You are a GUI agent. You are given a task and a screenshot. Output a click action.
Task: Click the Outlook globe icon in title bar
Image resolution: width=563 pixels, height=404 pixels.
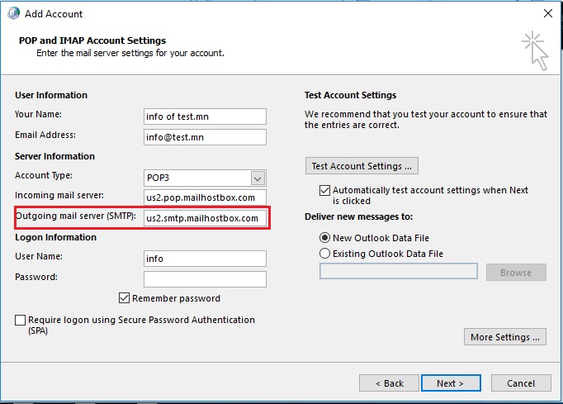pyautogui.click(x=13, y=13)
